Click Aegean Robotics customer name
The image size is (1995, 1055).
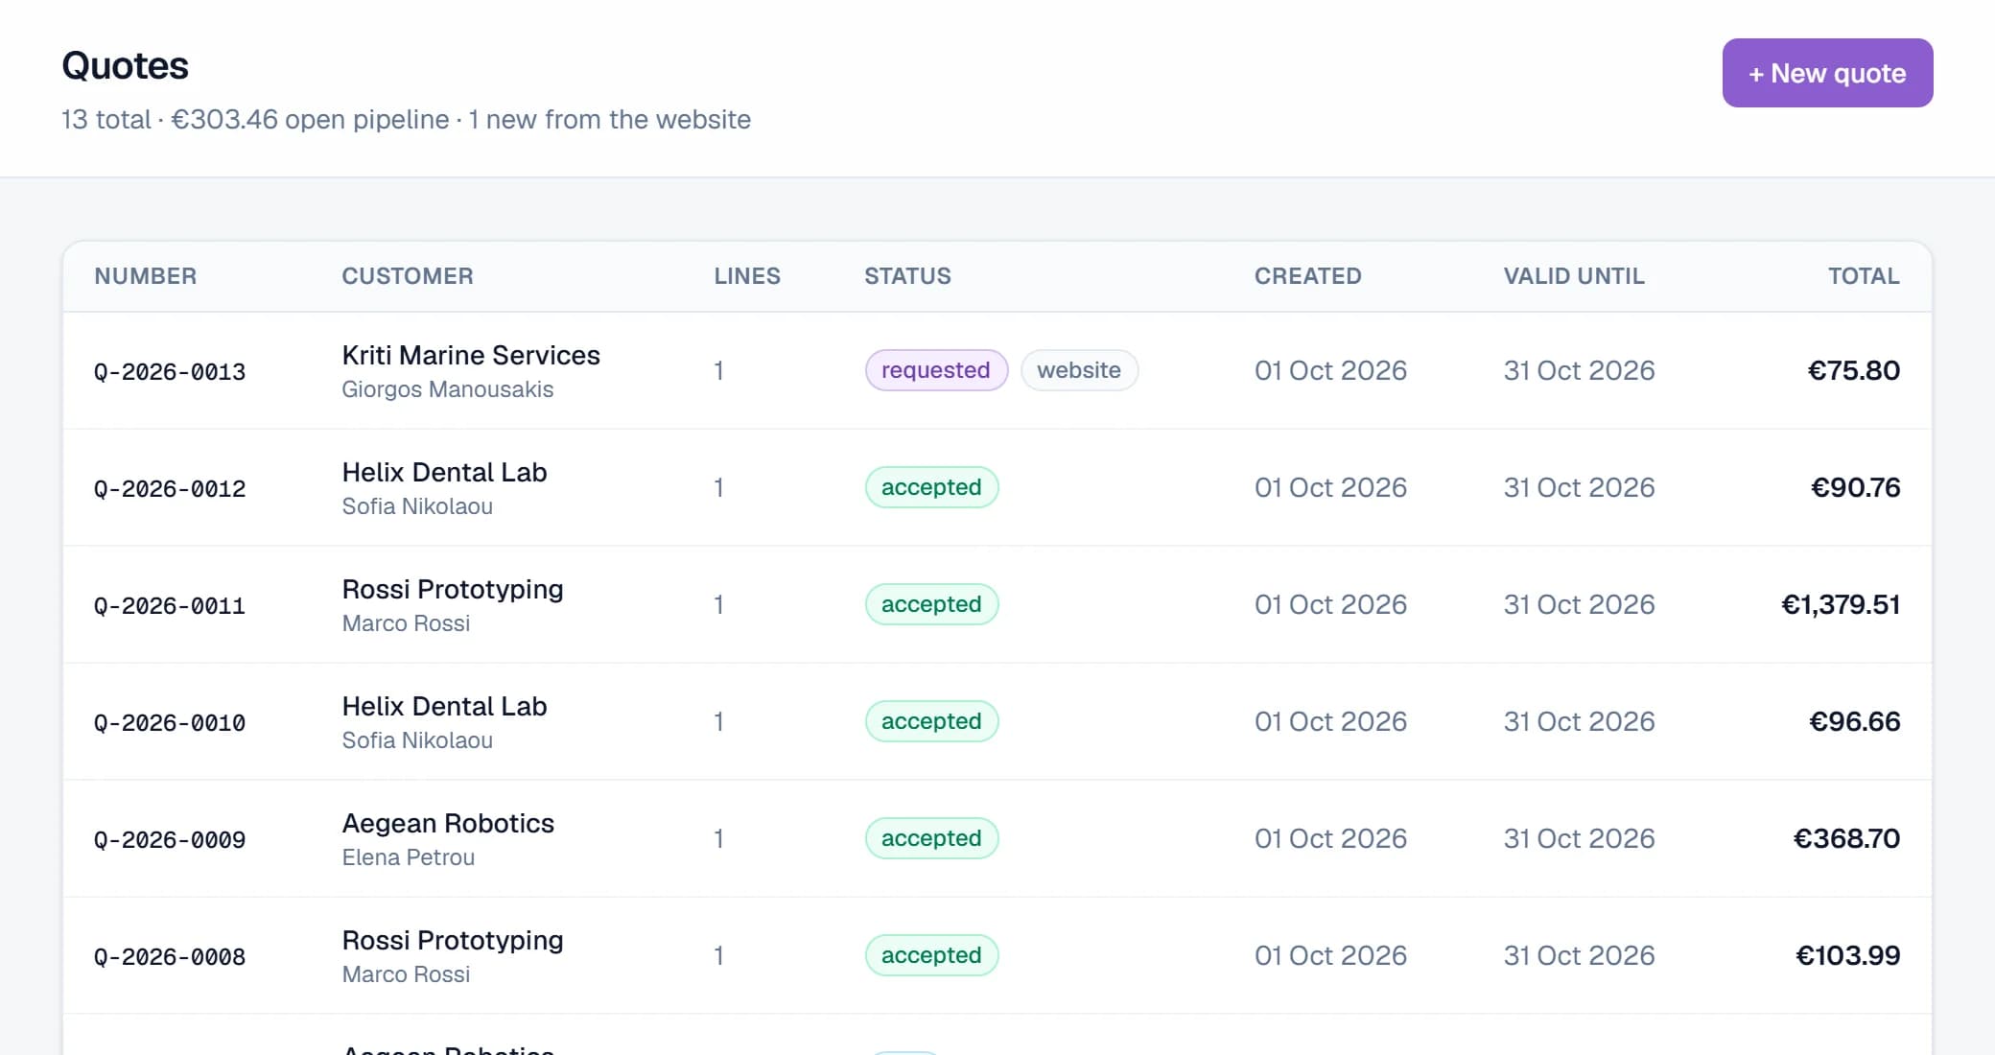448,823
